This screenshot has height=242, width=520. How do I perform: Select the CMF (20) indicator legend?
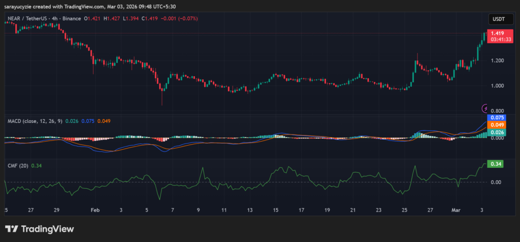coord(17,165)
